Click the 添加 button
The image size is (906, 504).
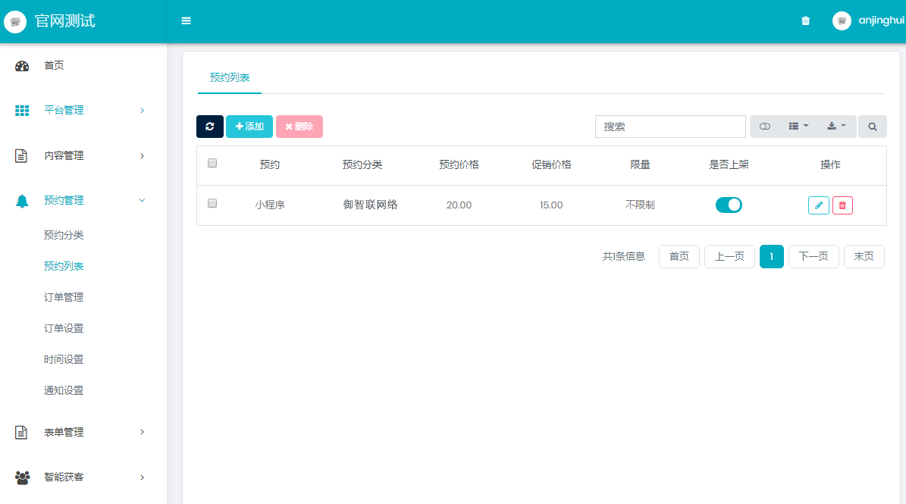tap(249, 127)
